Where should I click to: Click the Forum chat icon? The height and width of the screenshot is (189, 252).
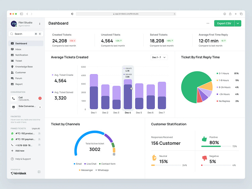pos(12,78)
